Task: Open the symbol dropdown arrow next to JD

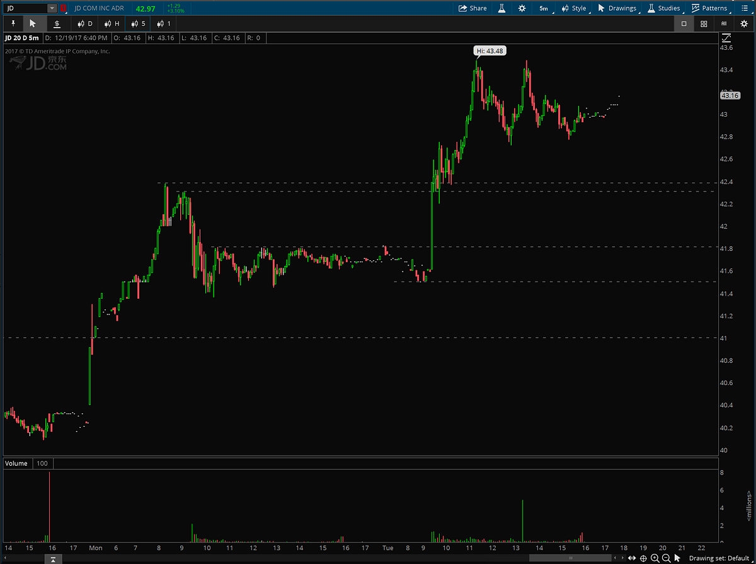Action: tap(51, 8)
